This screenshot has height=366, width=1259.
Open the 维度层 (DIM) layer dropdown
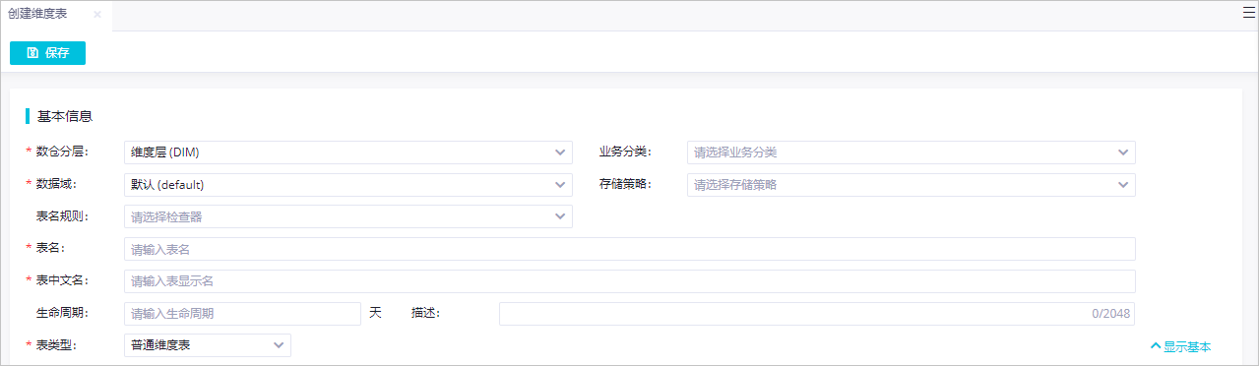pyautogui.click(x=348, y=152)
